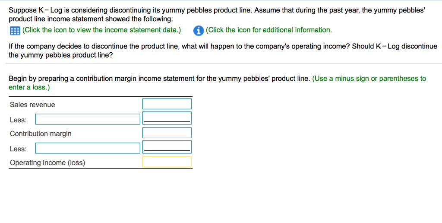Image resolution: width=442 pixels, height=223 pixels.
Task: Click the Contribution margin row label
Action: pos(41,134)
